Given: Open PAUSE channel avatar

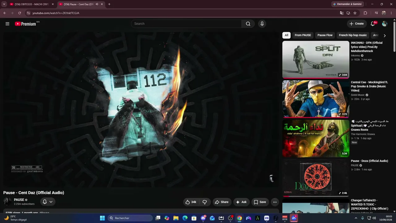Looking at the screenshot, I should point(7,202).
